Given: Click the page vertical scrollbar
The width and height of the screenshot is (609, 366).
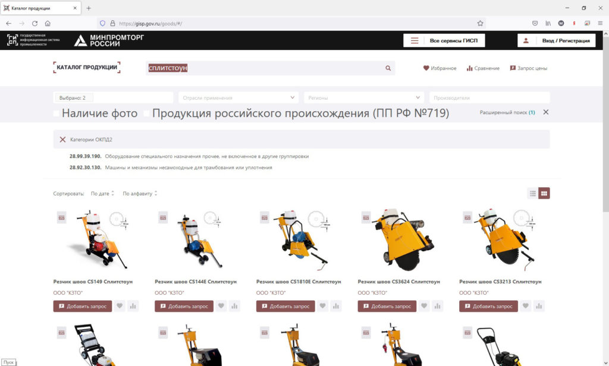Looking at the screenshot, I should [x=605, y=124].
